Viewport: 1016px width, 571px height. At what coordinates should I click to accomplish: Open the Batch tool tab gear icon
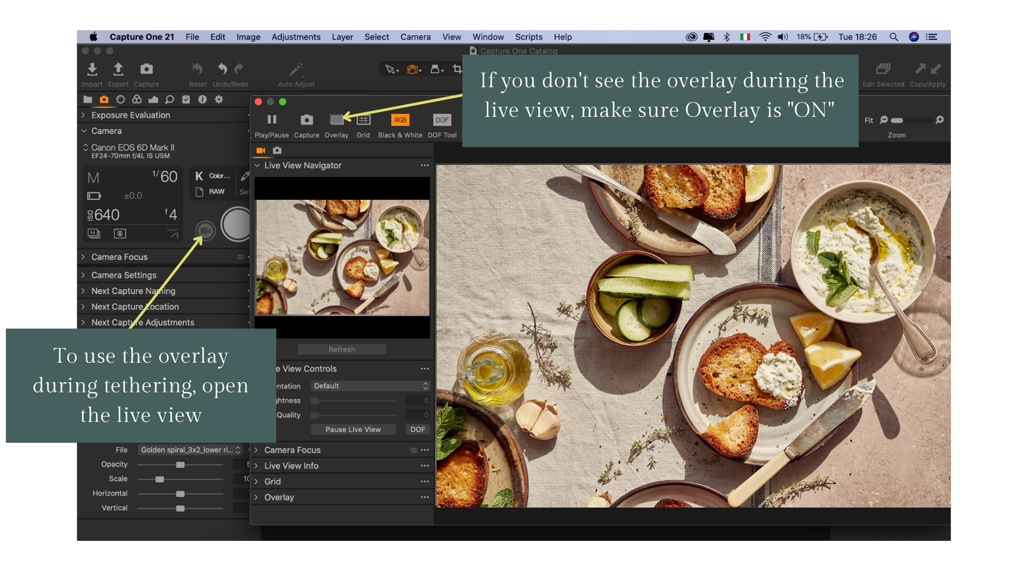219,99
